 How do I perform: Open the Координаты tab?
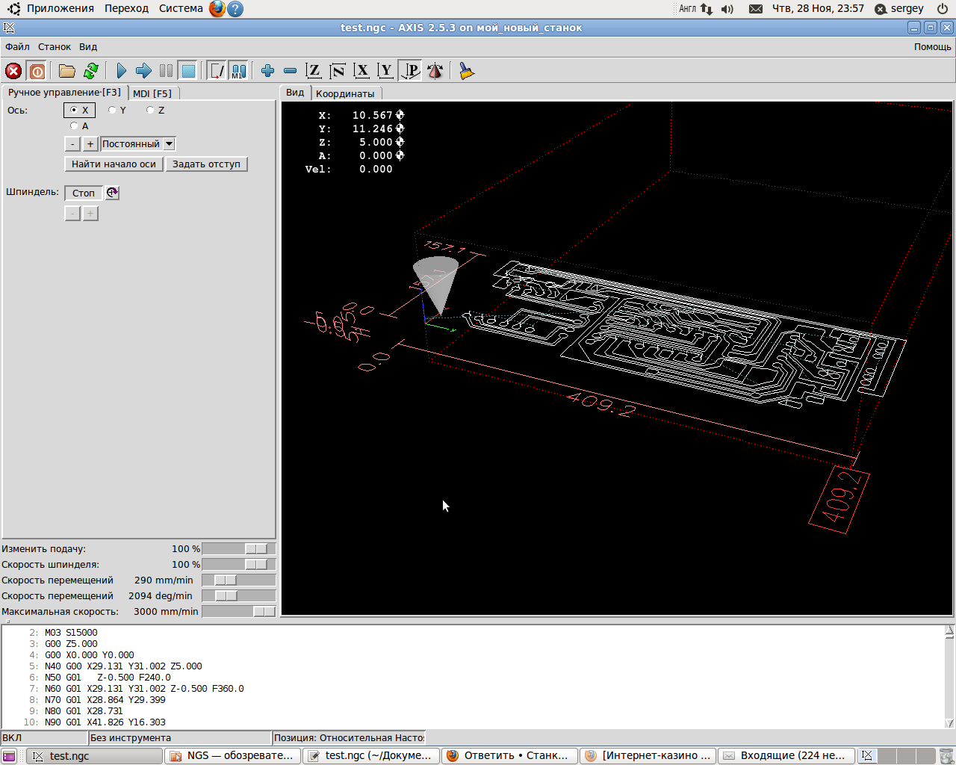(x=344, y=93)
